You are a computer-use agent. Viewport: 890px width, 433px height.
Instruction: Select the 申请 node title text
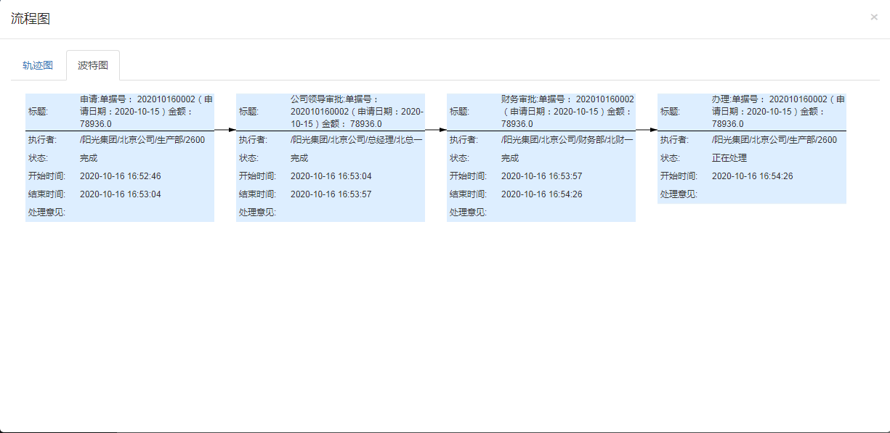coord(146,112)
